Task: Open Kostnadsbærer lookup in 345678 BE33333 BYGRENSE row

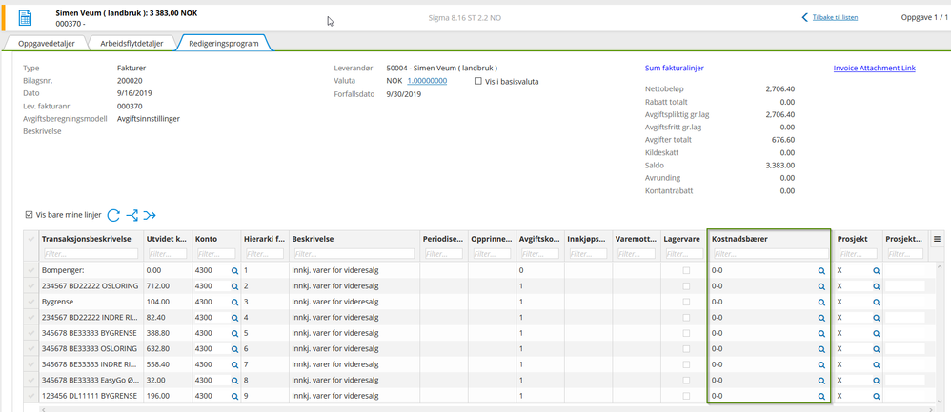Action: click(x=821, y=333)
